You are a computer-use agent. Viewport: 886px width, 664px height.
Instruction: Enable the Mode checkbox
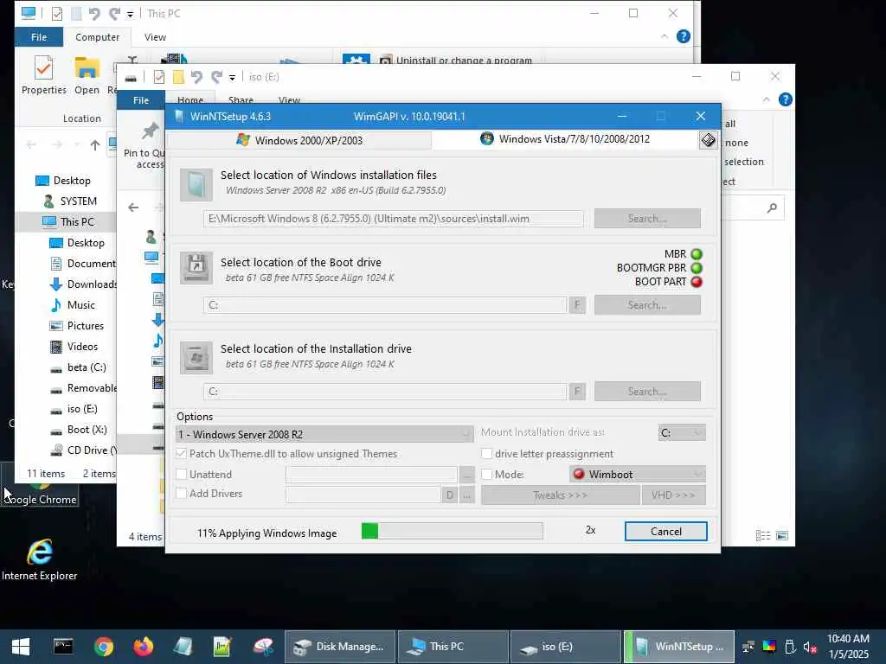pos(486,475)
